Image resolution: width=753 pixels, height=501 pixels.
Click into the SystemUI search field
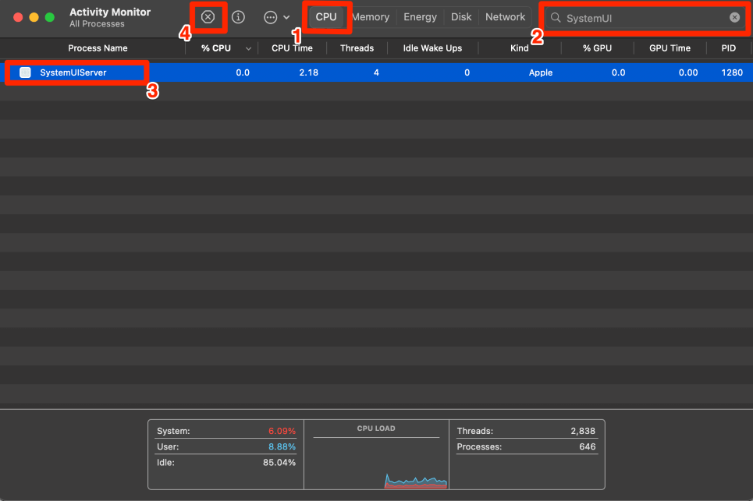coord(644,17)
